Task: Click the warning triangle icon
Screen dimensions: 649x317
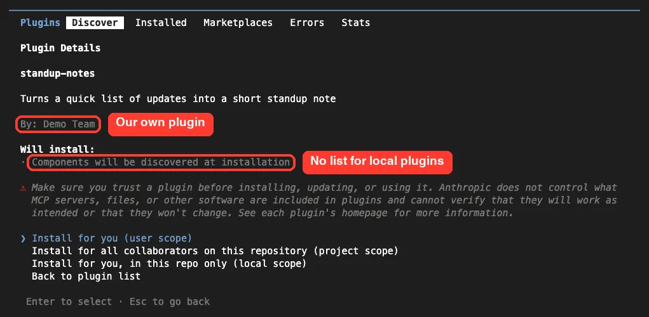Action: 23,188
